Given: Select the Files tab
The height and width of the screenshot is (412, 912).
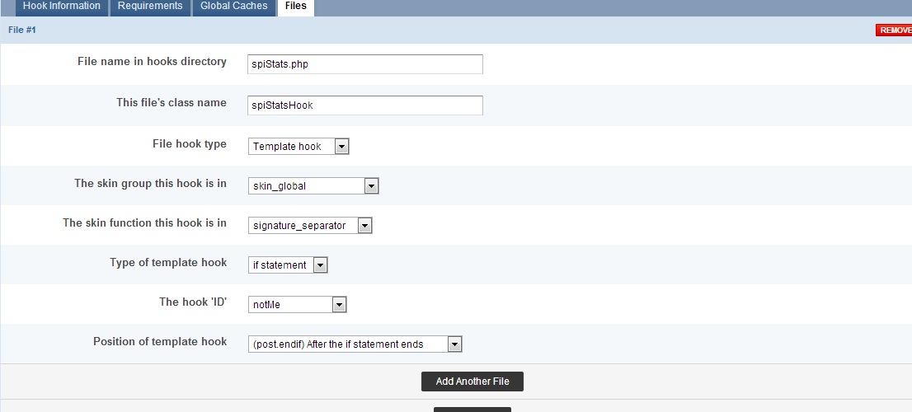Looking at the screenshot, I should [x=295, y=7].
